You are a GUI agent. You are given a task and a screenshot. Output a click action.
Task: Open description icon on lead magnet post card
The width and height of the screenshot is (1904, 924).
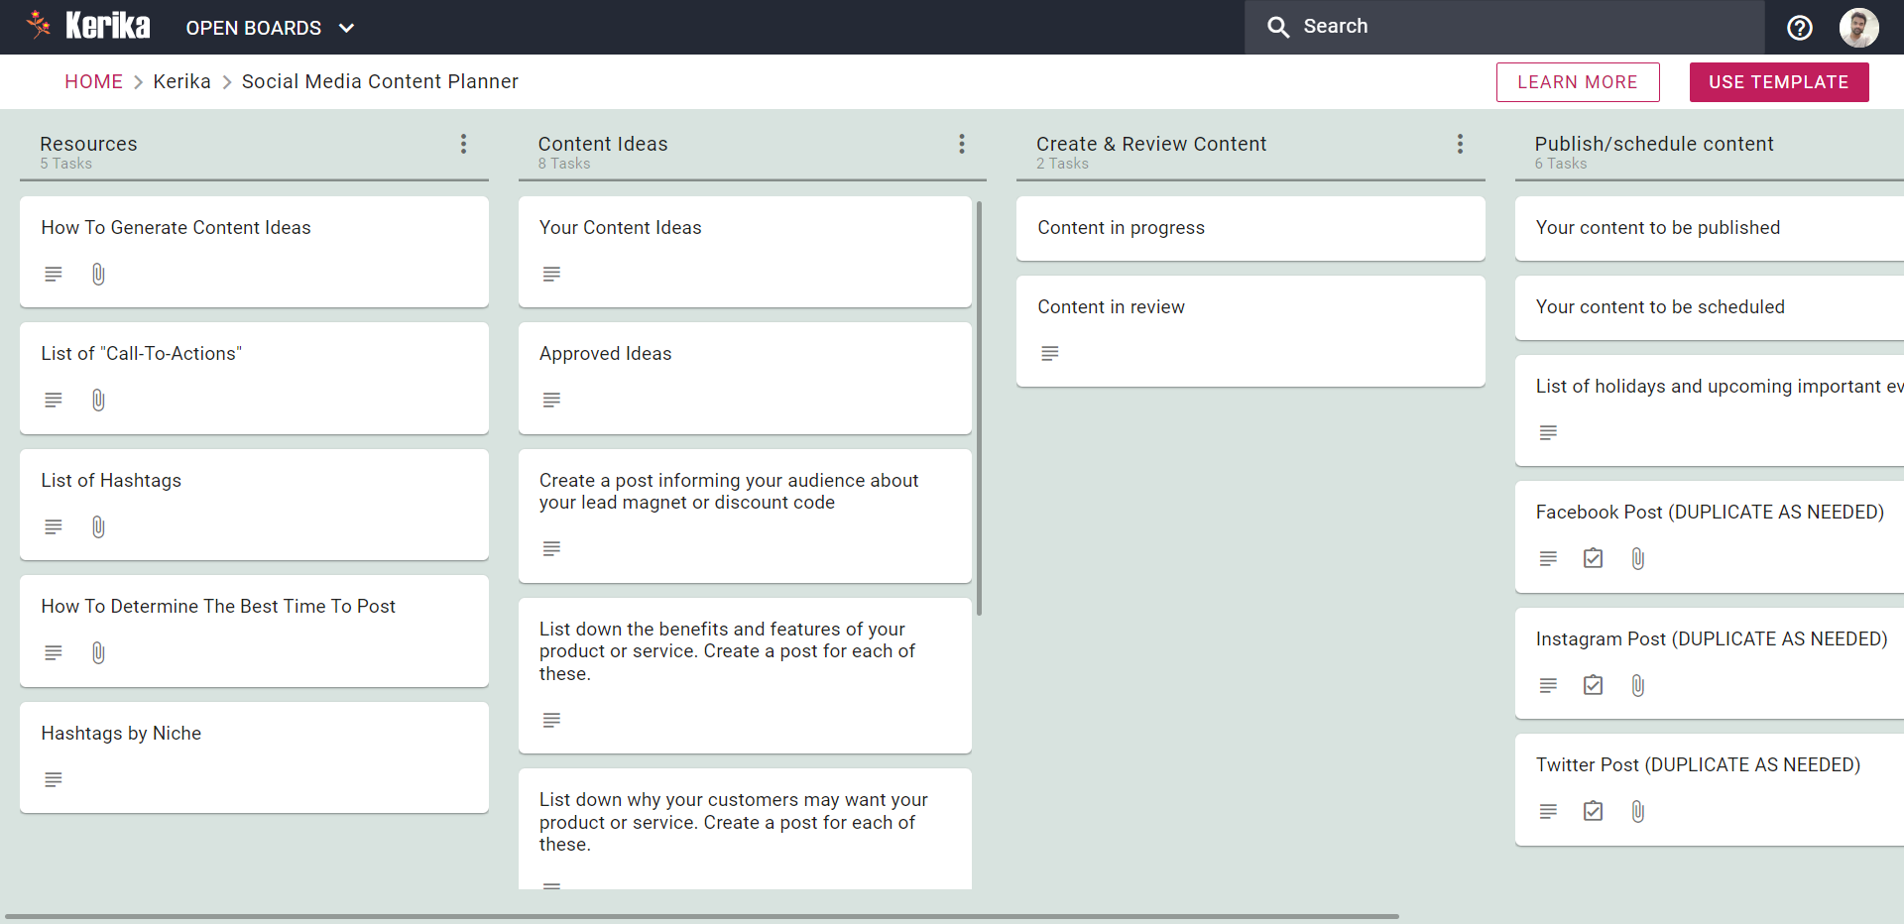click(x=551, y=548)
